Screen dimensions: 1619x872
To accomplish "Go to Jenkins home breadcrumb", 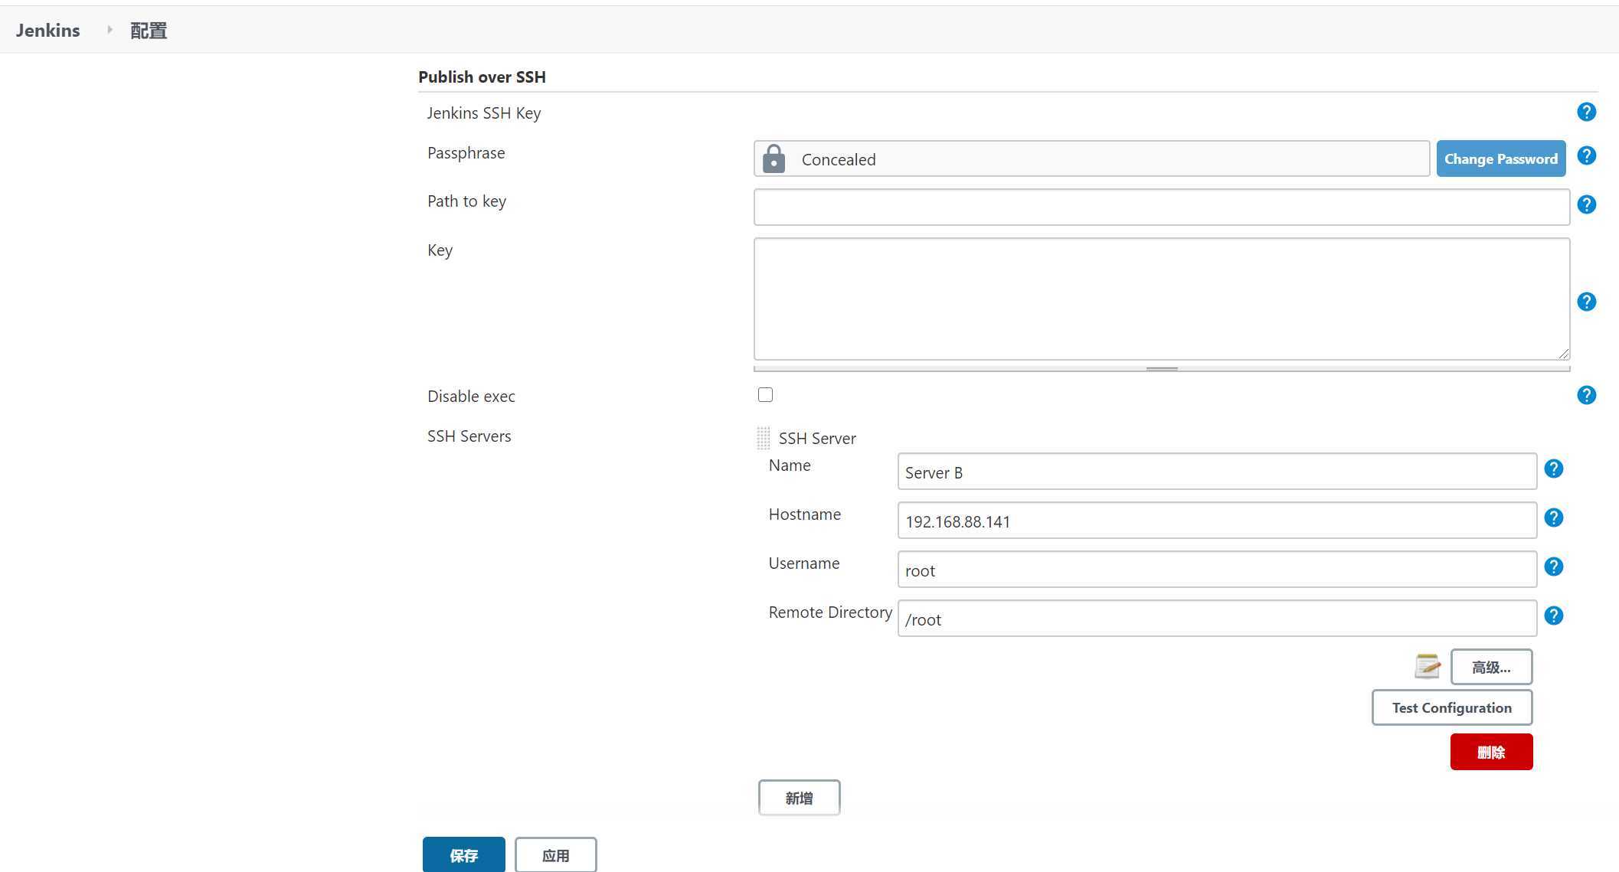I will tap(47, 30).
